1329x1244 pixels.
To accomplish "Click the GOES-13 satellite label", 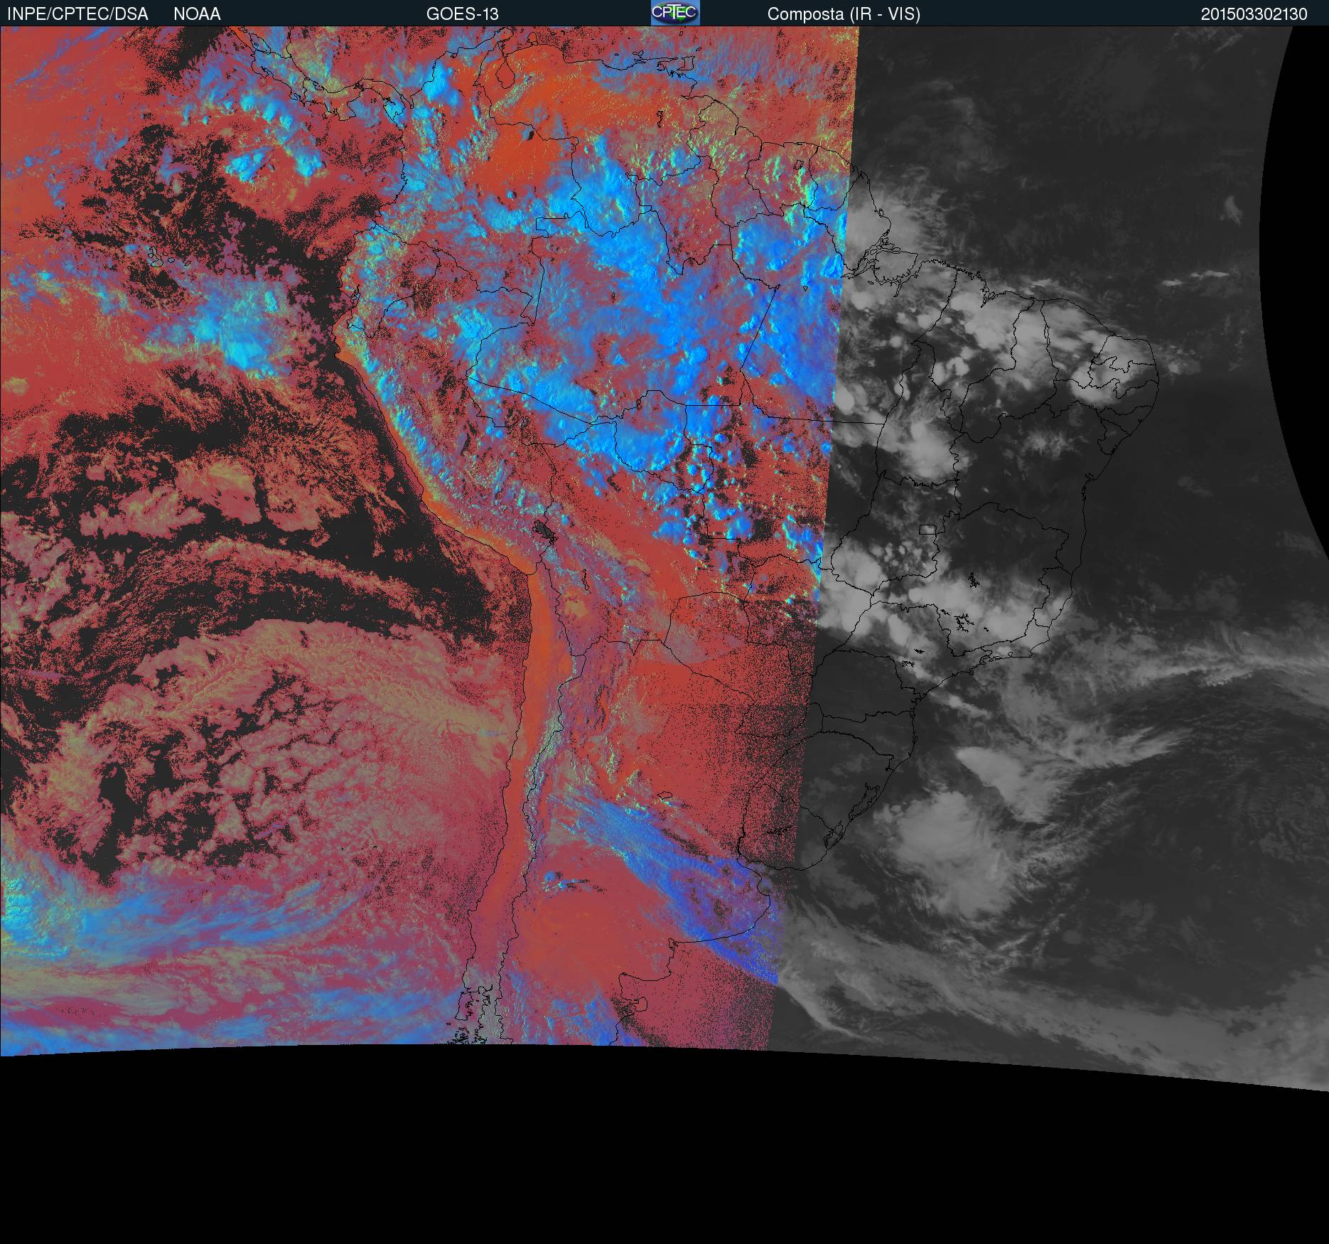I will (463, 14).
